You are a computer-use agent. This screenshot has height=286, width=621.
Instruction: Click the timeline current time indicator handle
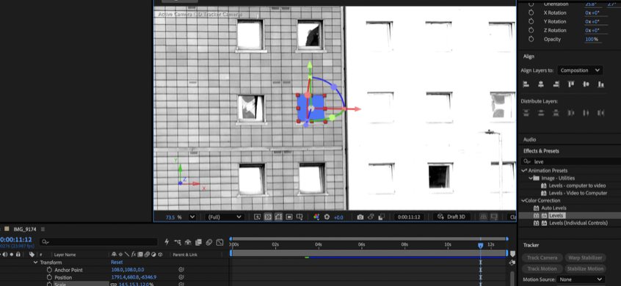coord(480,245)
